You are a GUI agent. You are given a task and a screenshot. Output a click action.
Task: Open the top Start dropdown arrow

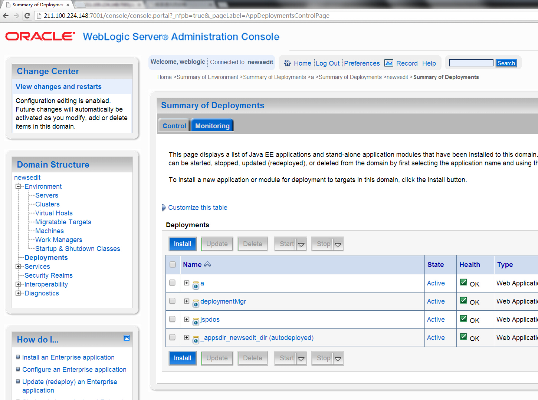click(301, 244)
